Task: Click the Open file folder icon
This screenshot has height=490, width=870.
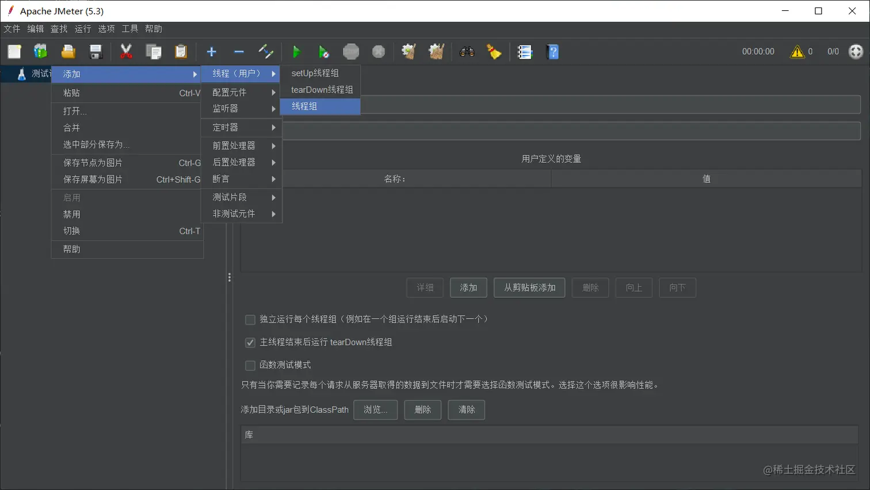Action: click(x=68, y=52)
